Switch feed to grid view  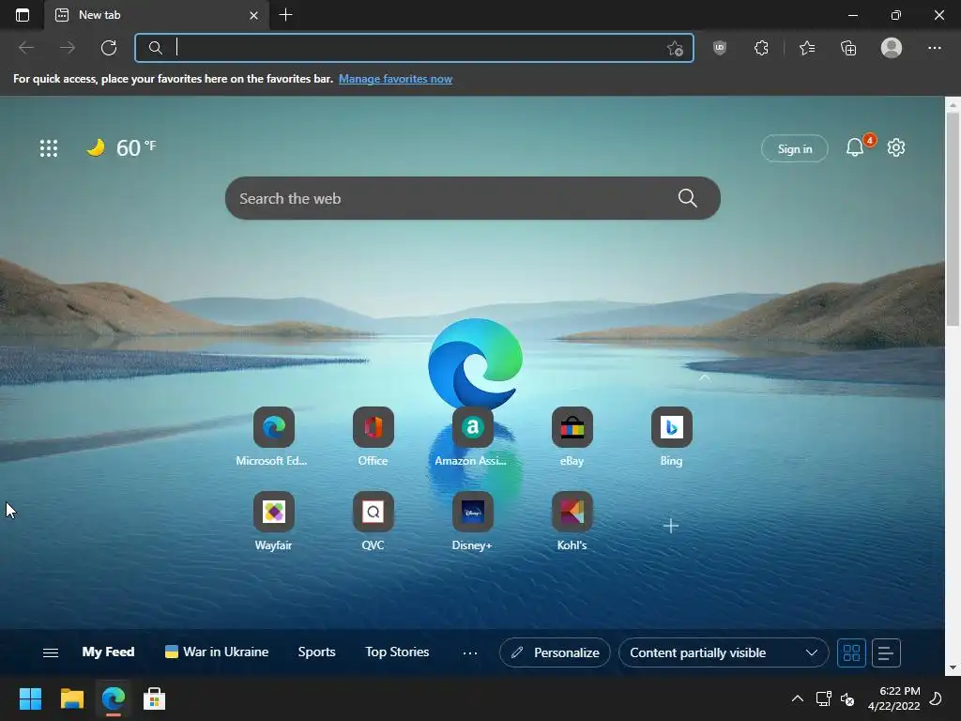851,652
